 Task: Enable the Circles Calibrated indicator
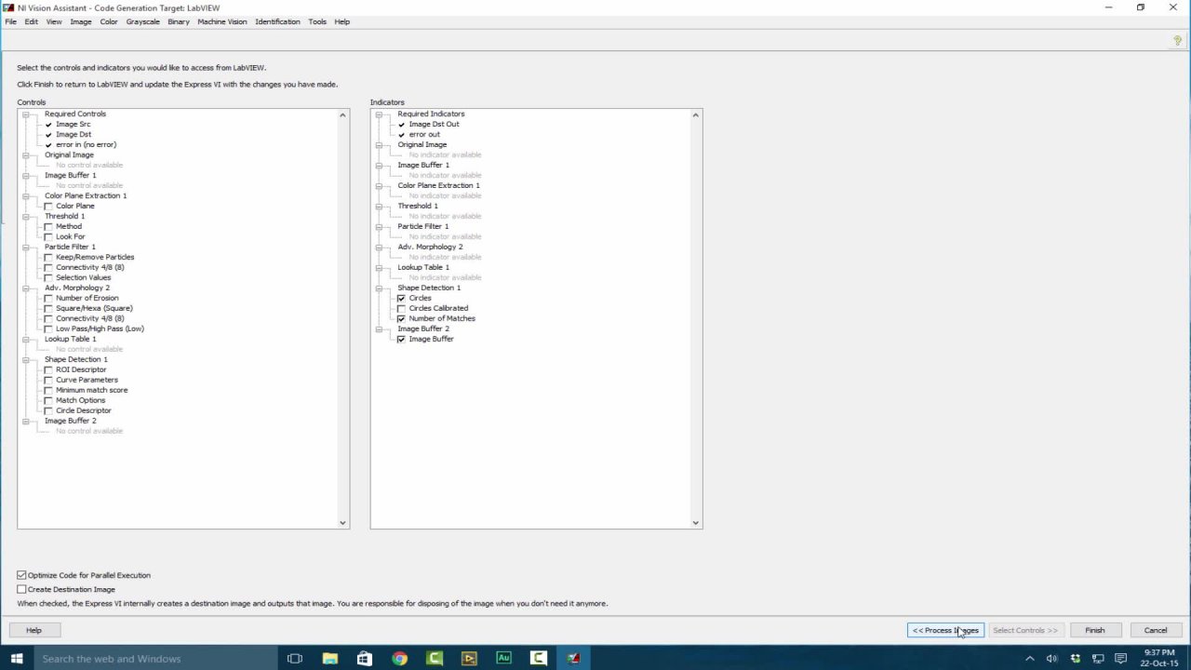[401, 308]
